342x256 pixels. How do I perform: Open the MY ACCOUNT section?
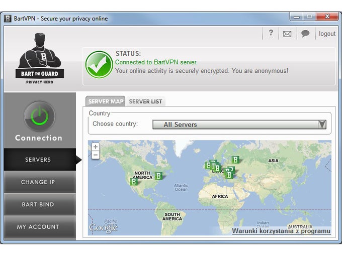click(x=40, y=227)
